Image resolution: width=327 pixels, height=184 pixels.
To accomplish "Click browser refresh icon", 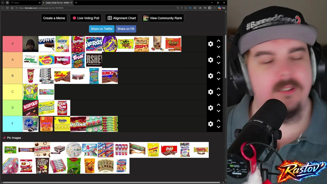I will click(x=7, y=8).
